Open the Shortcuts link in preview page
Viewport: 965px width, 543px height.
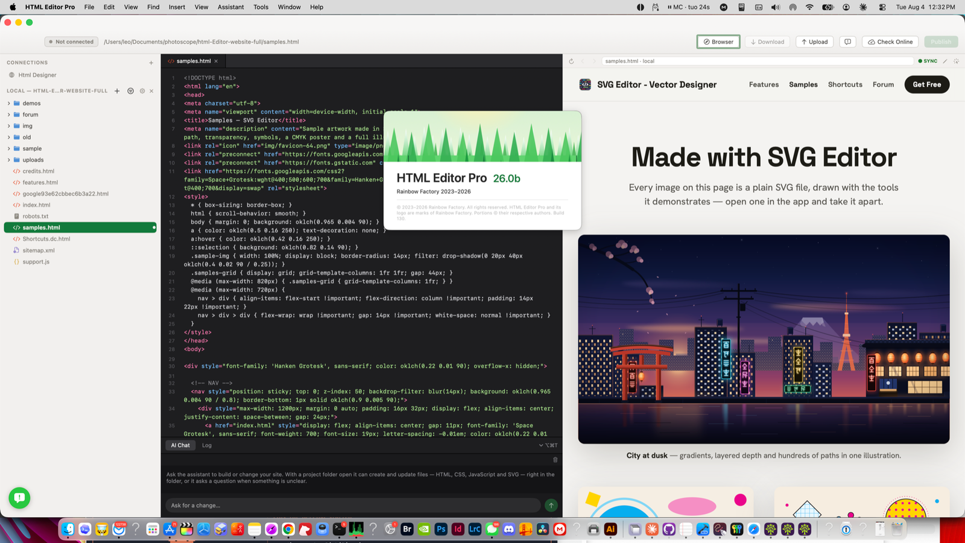click(x=845, y=84)
